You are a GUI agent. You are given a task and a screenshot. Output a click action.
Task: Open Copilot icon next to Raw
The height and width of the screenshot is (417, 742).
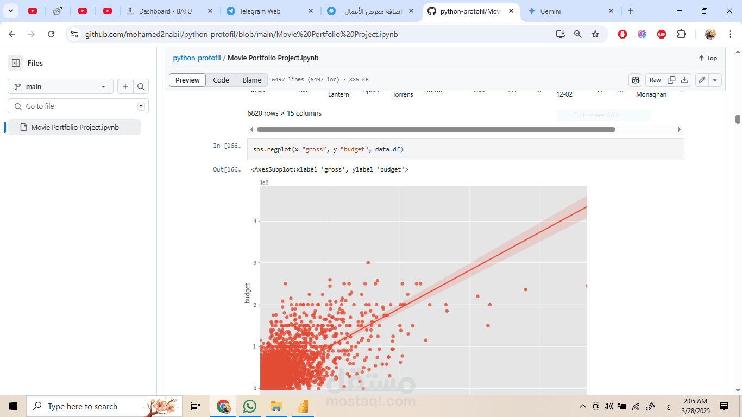click(636, 80)
